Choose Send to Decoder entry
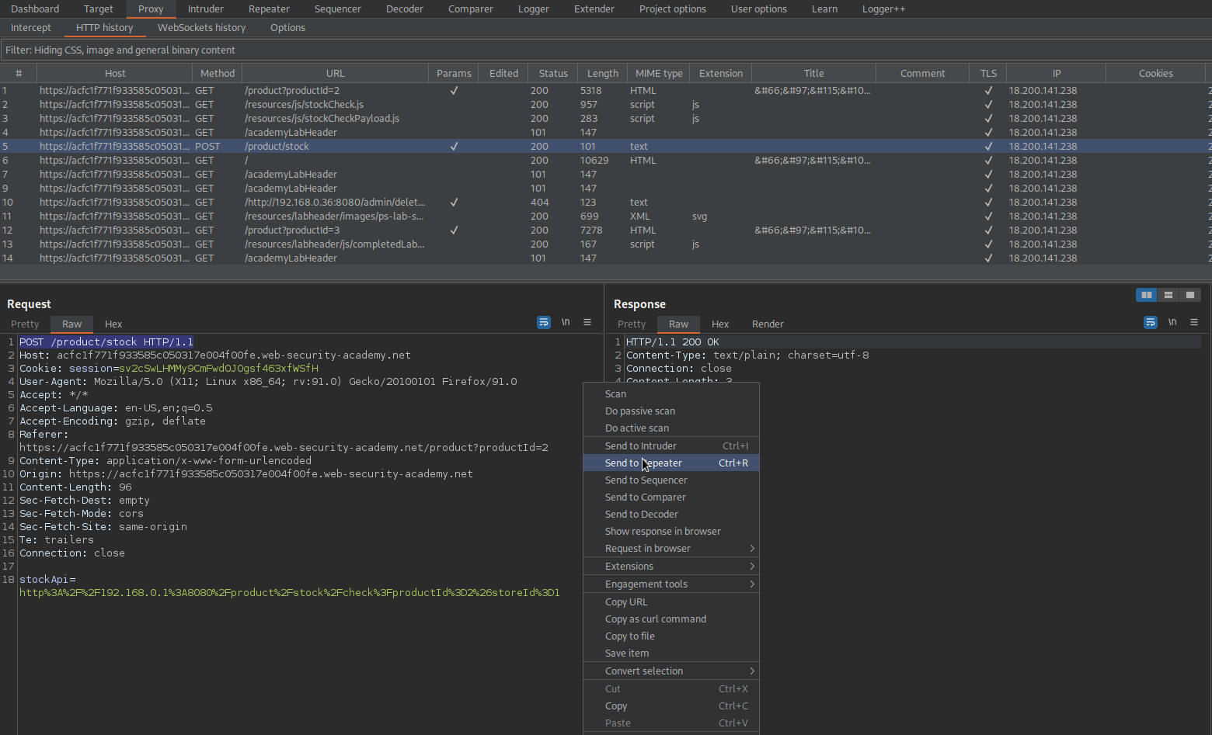 tap(671, 515)
